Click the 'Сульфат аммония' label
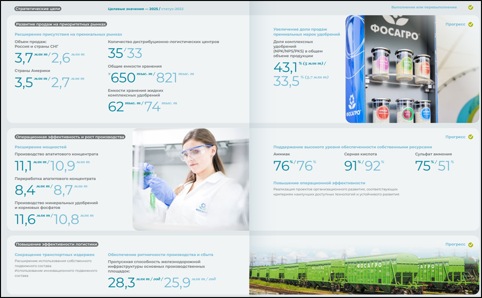 click(433, 154)
